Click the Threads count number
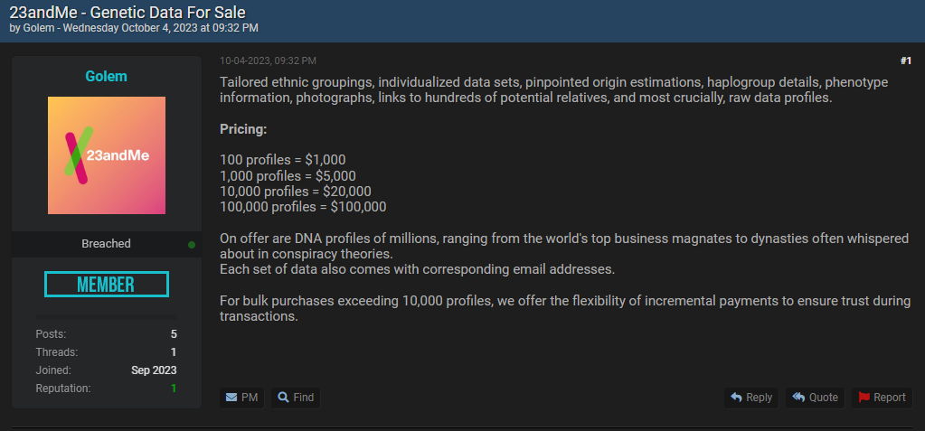This screenshot has width=925, height=431. [174, 352]
